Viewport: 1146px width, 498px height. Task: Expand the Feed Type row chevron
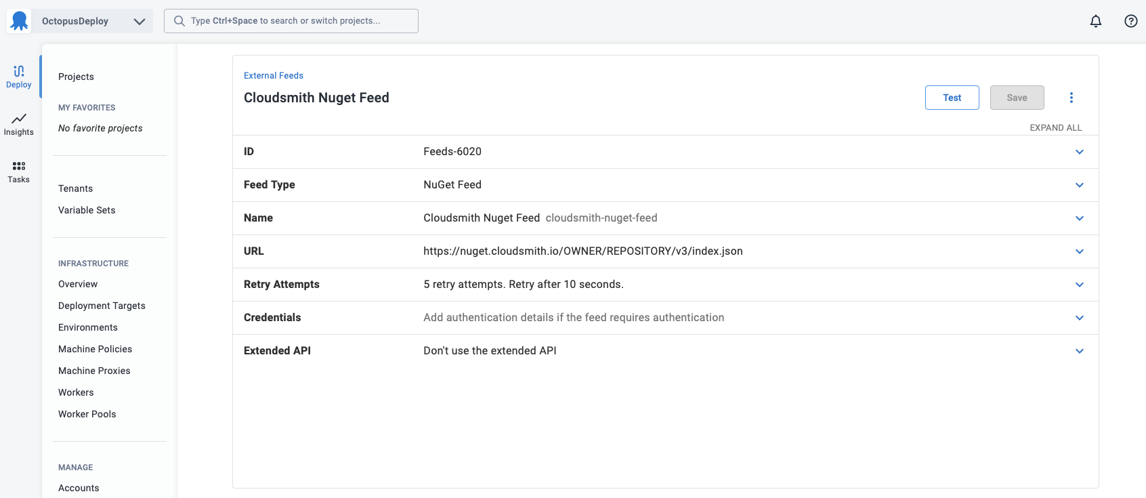click(x=1080, y=185)
